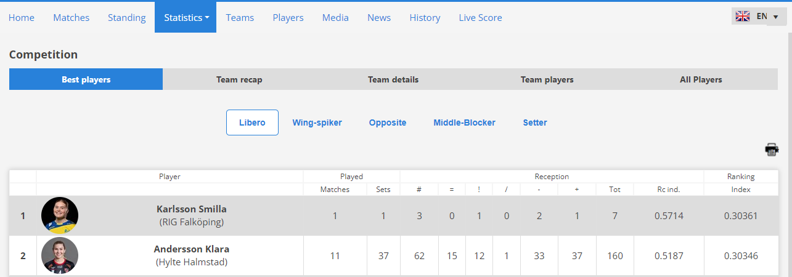Select the Middle-Blocker position filter
This screenshot has height=277, width=792.
pyautogui.click(x=464, y=122)
